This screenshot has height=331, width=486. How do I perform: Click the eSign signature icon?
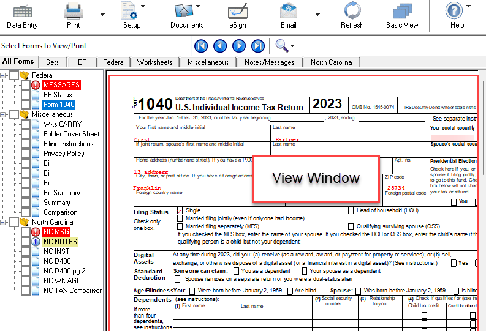pyautogui.click(x=237, y=11)
